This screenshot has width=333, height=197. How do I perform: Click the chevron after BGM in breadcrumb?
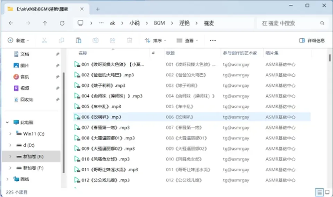click(172, 23)
